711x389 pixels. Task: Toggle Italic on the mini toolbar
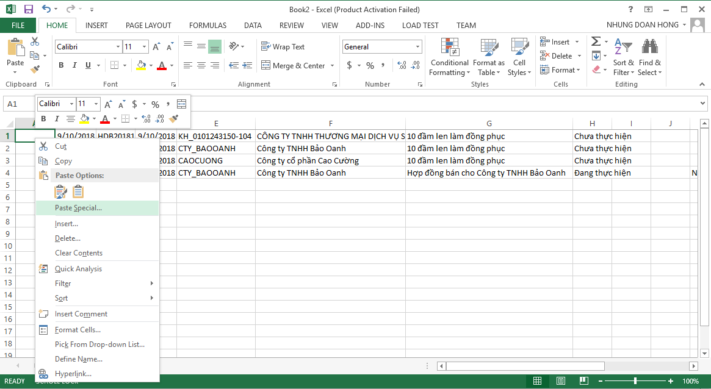[57, 119]
